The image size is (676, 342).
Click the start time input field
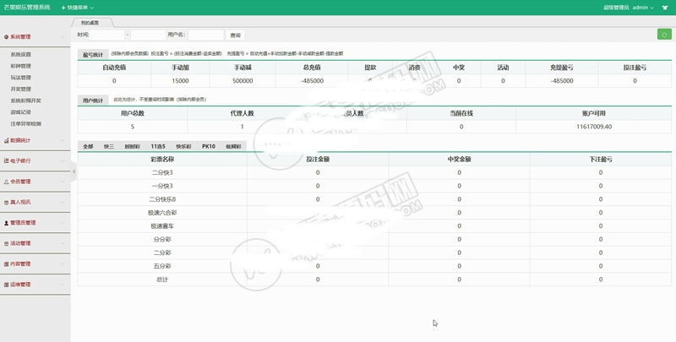(x=107, y=35)
